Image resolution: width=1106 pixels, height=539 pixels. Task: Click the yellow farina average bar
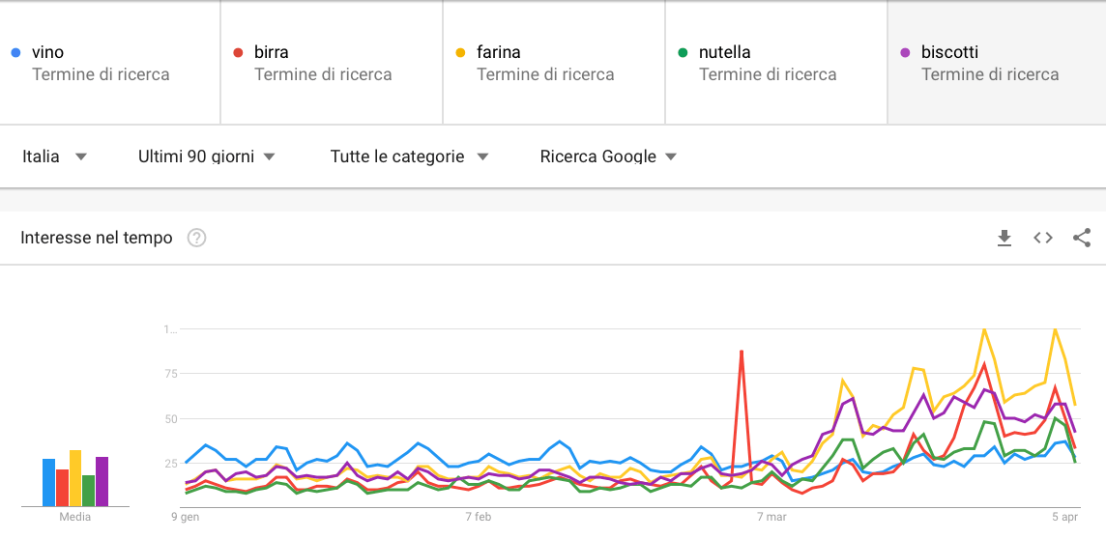pyautogui.click(x=75, y=478)
